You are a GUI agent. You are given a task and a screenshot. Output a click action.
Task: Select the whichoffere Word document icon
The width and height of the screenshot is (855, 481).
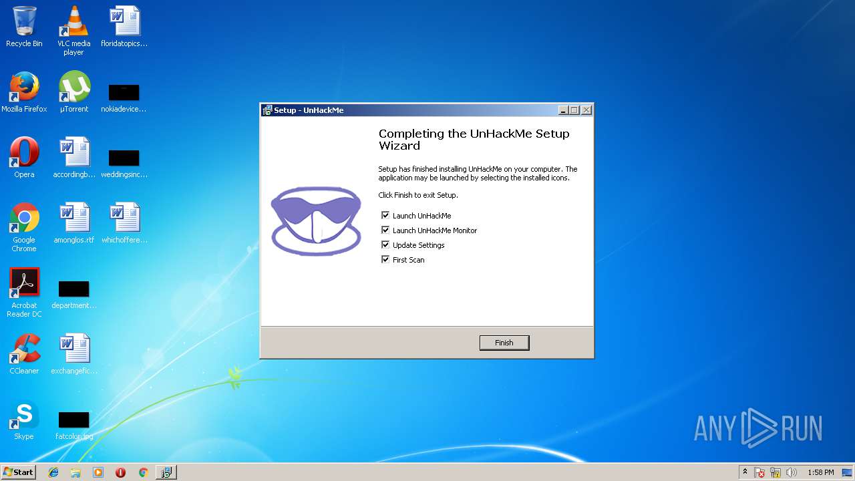tap(124, 223)
